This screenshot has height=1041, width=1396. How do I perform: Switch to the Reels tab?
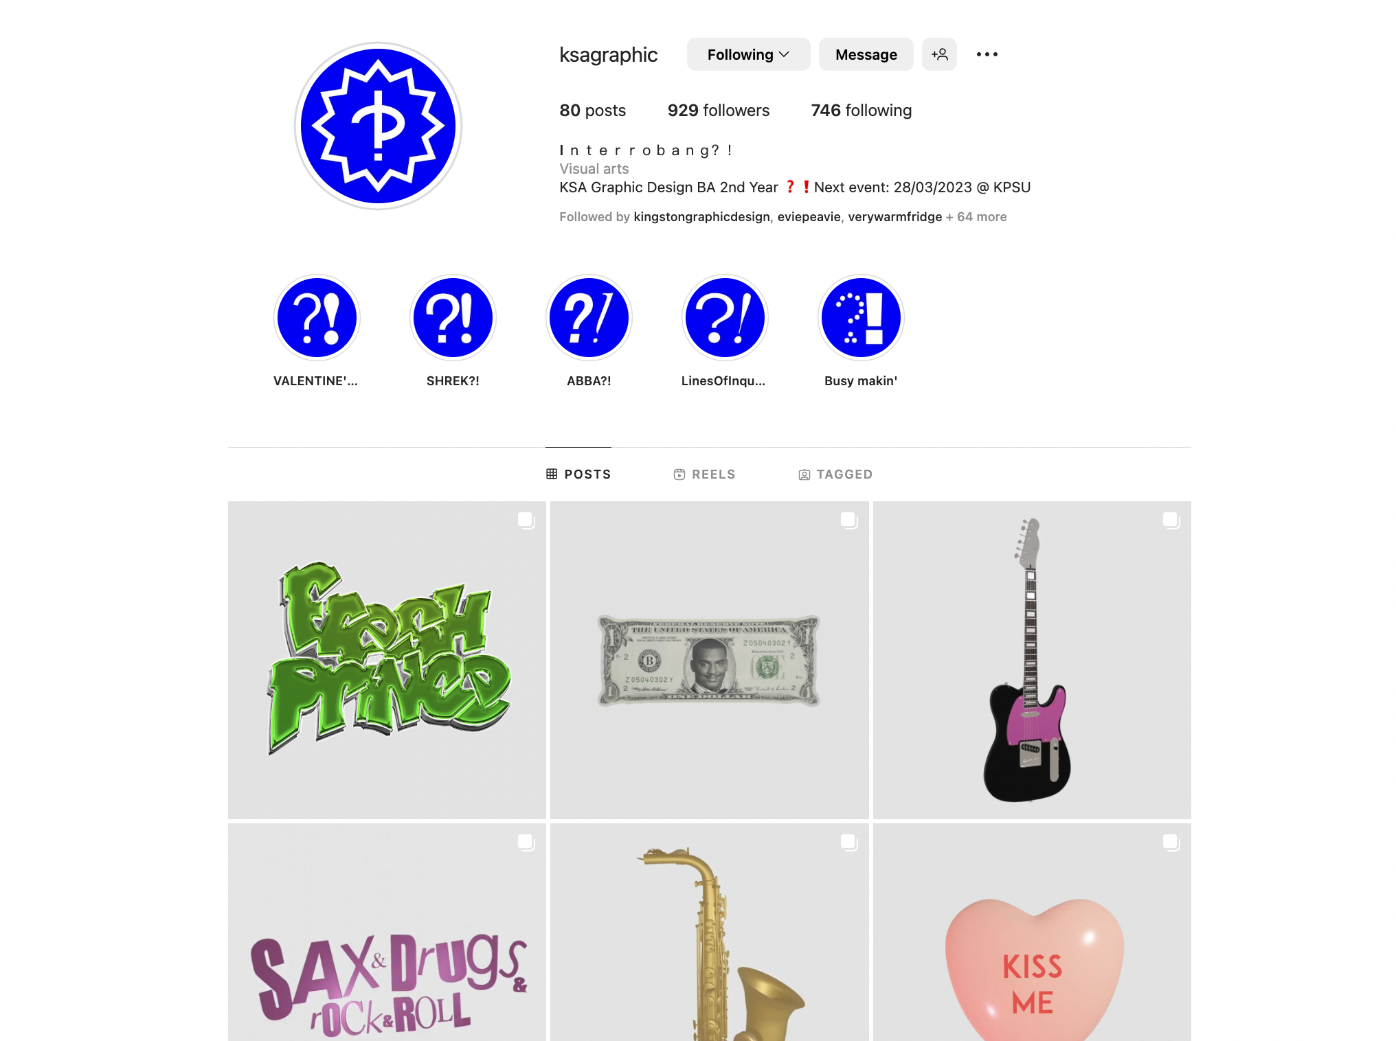point(704,474)
